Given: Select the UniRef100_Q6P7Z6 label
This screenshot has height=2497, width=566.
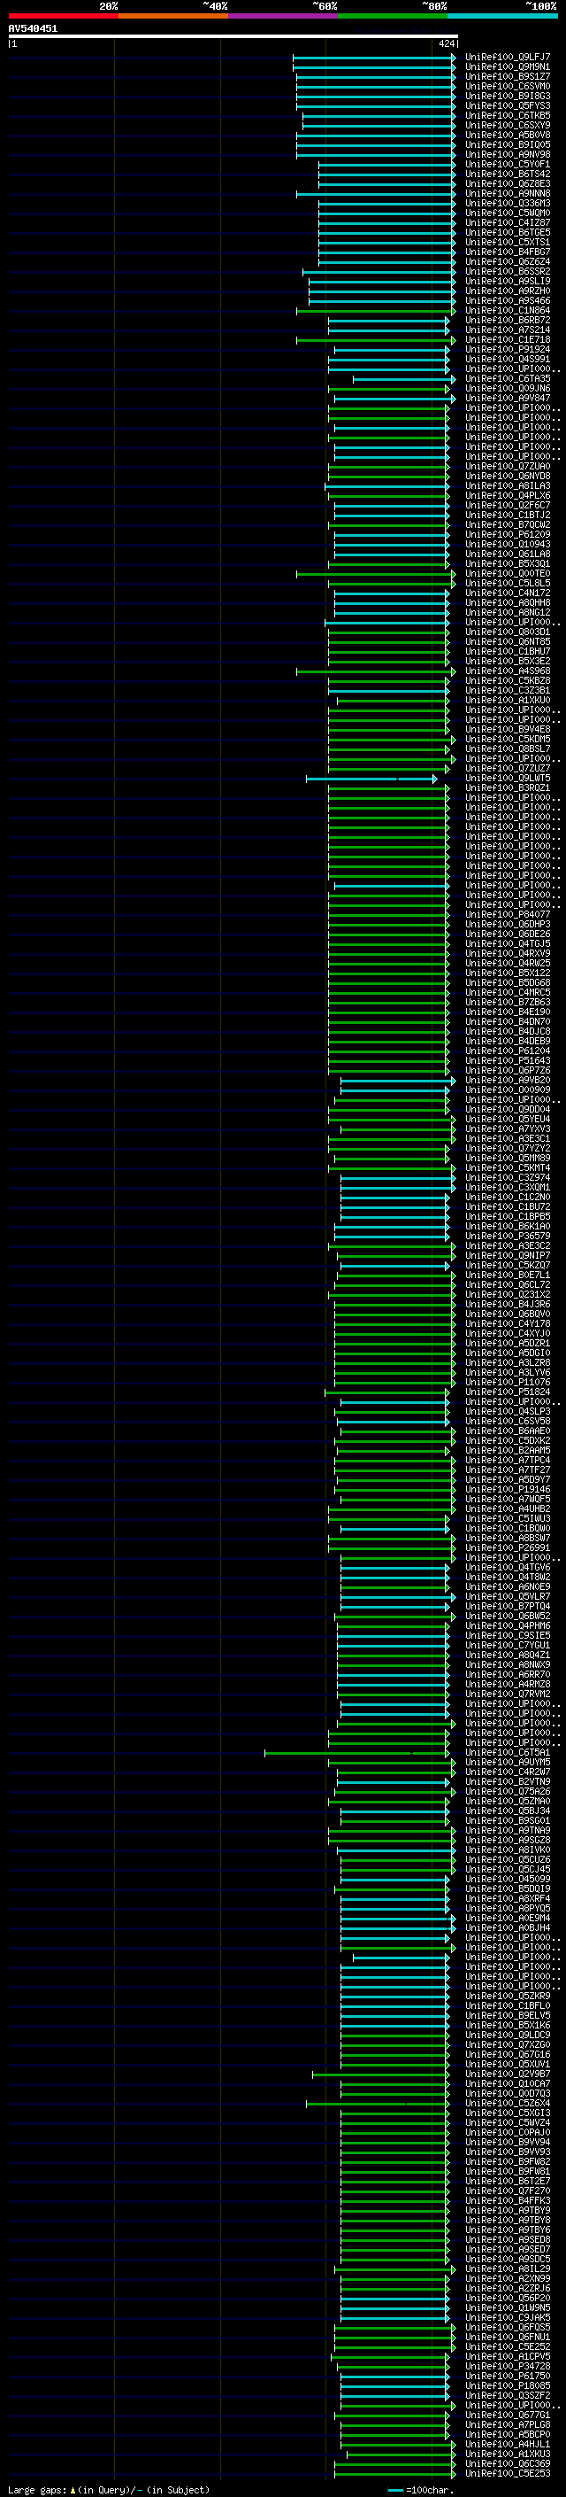Looking at the screenshot, I should pyautogui.click(x=507, y=1070).
